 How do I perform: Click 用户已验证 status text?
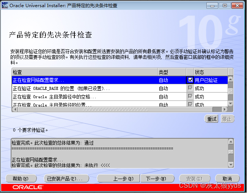point(206,80)
